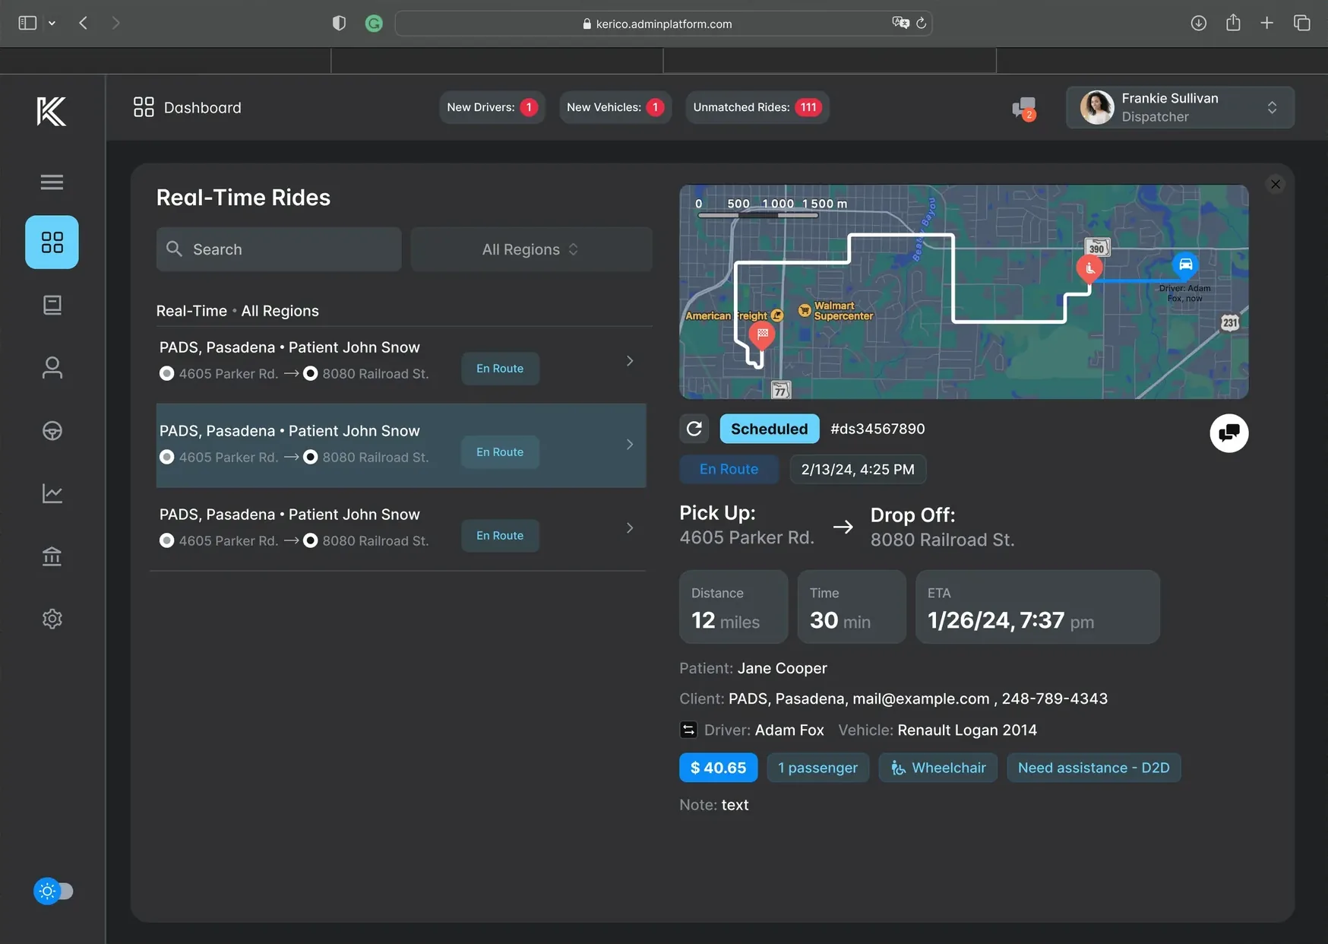Click the privacy shield icon in toolbar
1328x944 pixels.
[339, 24]
